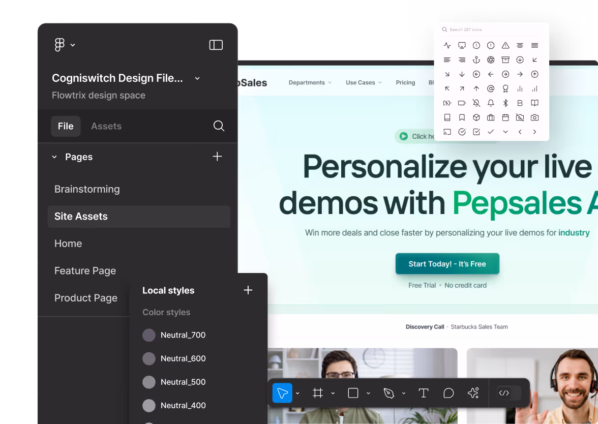The width and height of the screenshot is (598, 424).
Task: Pick the alert octagon icon
Action: (491, 45)
